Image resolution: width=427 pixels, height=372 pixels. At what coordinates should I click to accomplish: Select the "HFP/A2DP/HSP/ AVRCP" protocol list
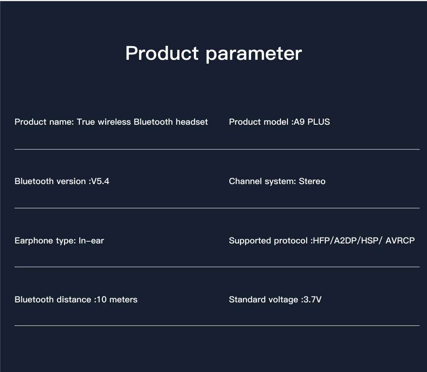point(363,240)
